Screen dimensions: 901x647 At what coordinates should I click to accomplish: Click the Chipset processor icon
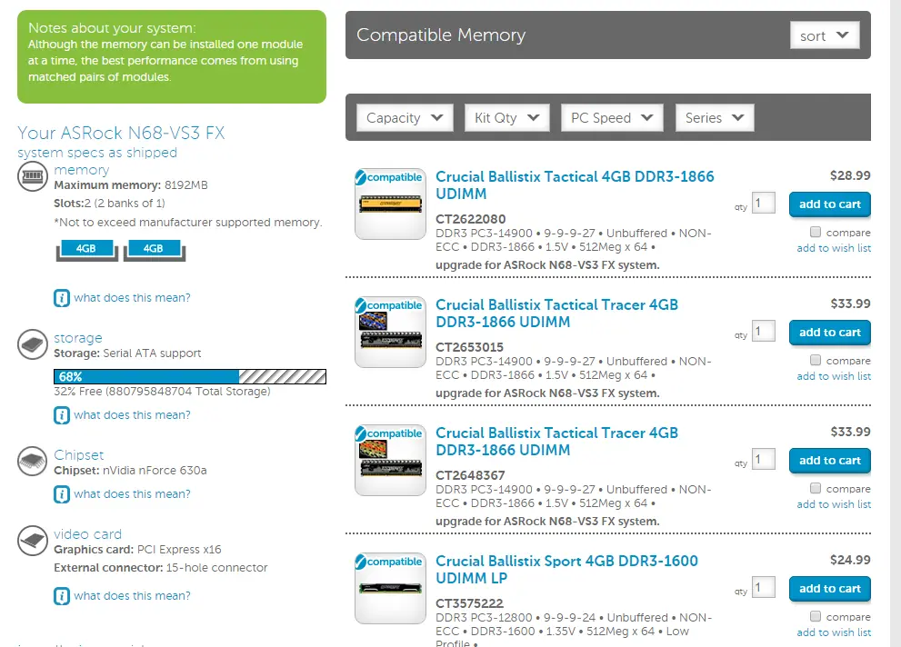33,461
